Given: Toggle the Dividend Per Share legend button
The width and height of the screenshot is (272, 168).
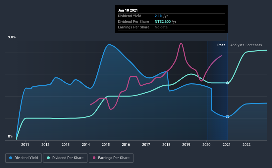Looking at the screenshot, I should [x=65, y=158].
